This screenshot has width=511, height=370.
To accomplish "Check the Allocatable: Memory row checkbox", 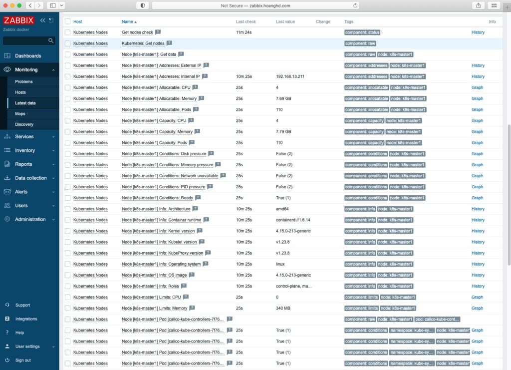I will (67, 98).
